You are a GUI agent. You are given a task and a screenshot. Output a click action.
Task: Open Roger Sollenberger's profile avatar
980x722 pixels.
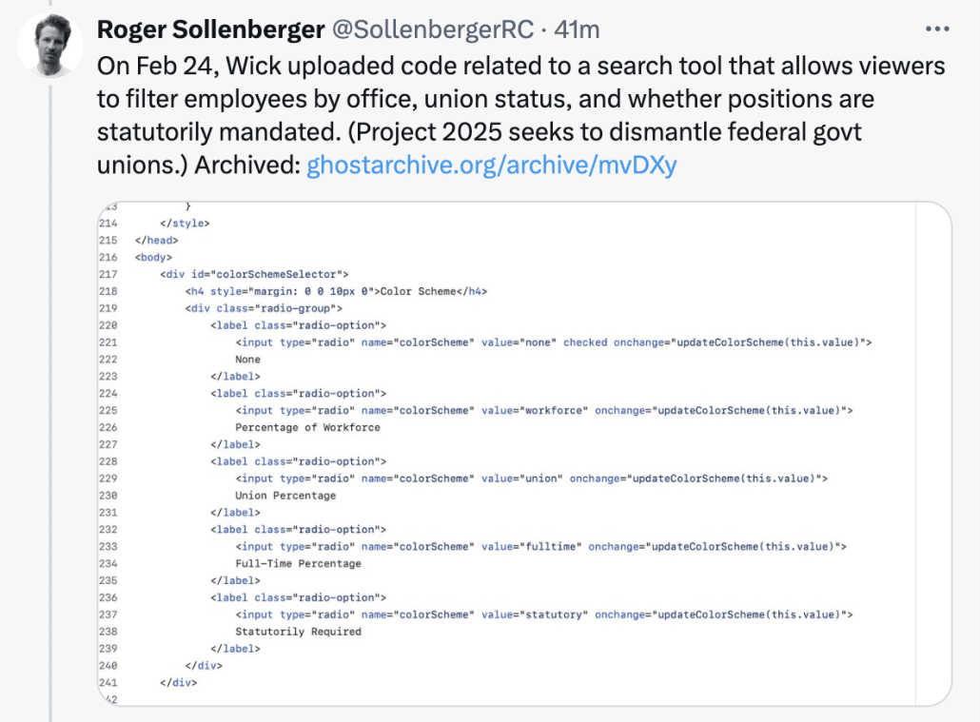pyautogui.click(x=50, y=45)
